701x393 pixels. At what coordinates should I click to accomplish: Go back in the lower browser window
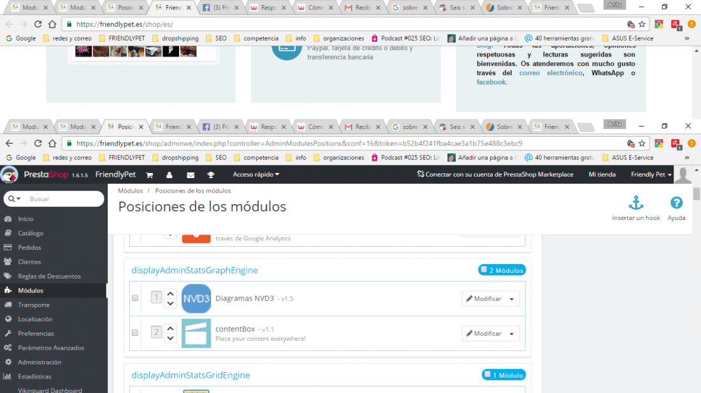10,143
